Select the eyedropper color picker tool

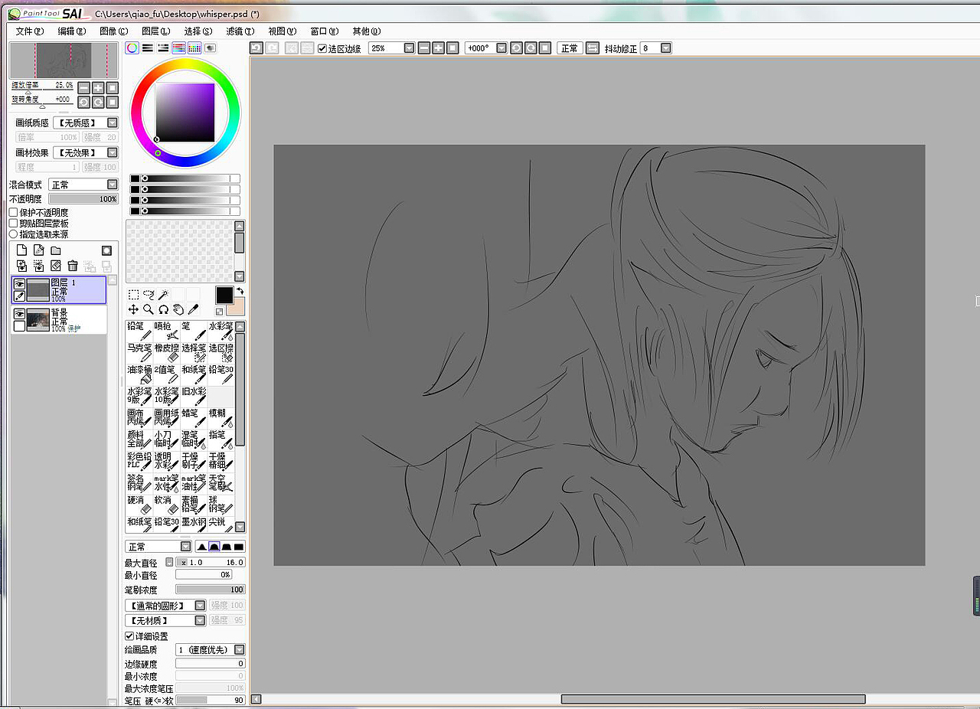pos(193,309)
